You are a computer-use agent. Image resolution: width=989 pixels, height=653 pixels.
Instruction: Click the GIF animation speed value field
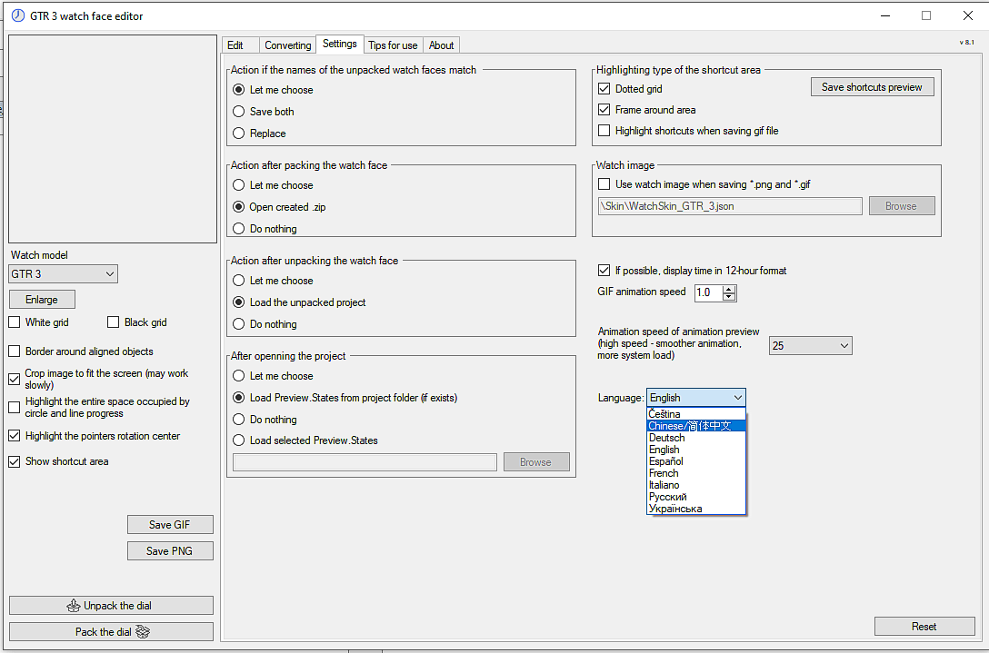[x=708, y=292]
